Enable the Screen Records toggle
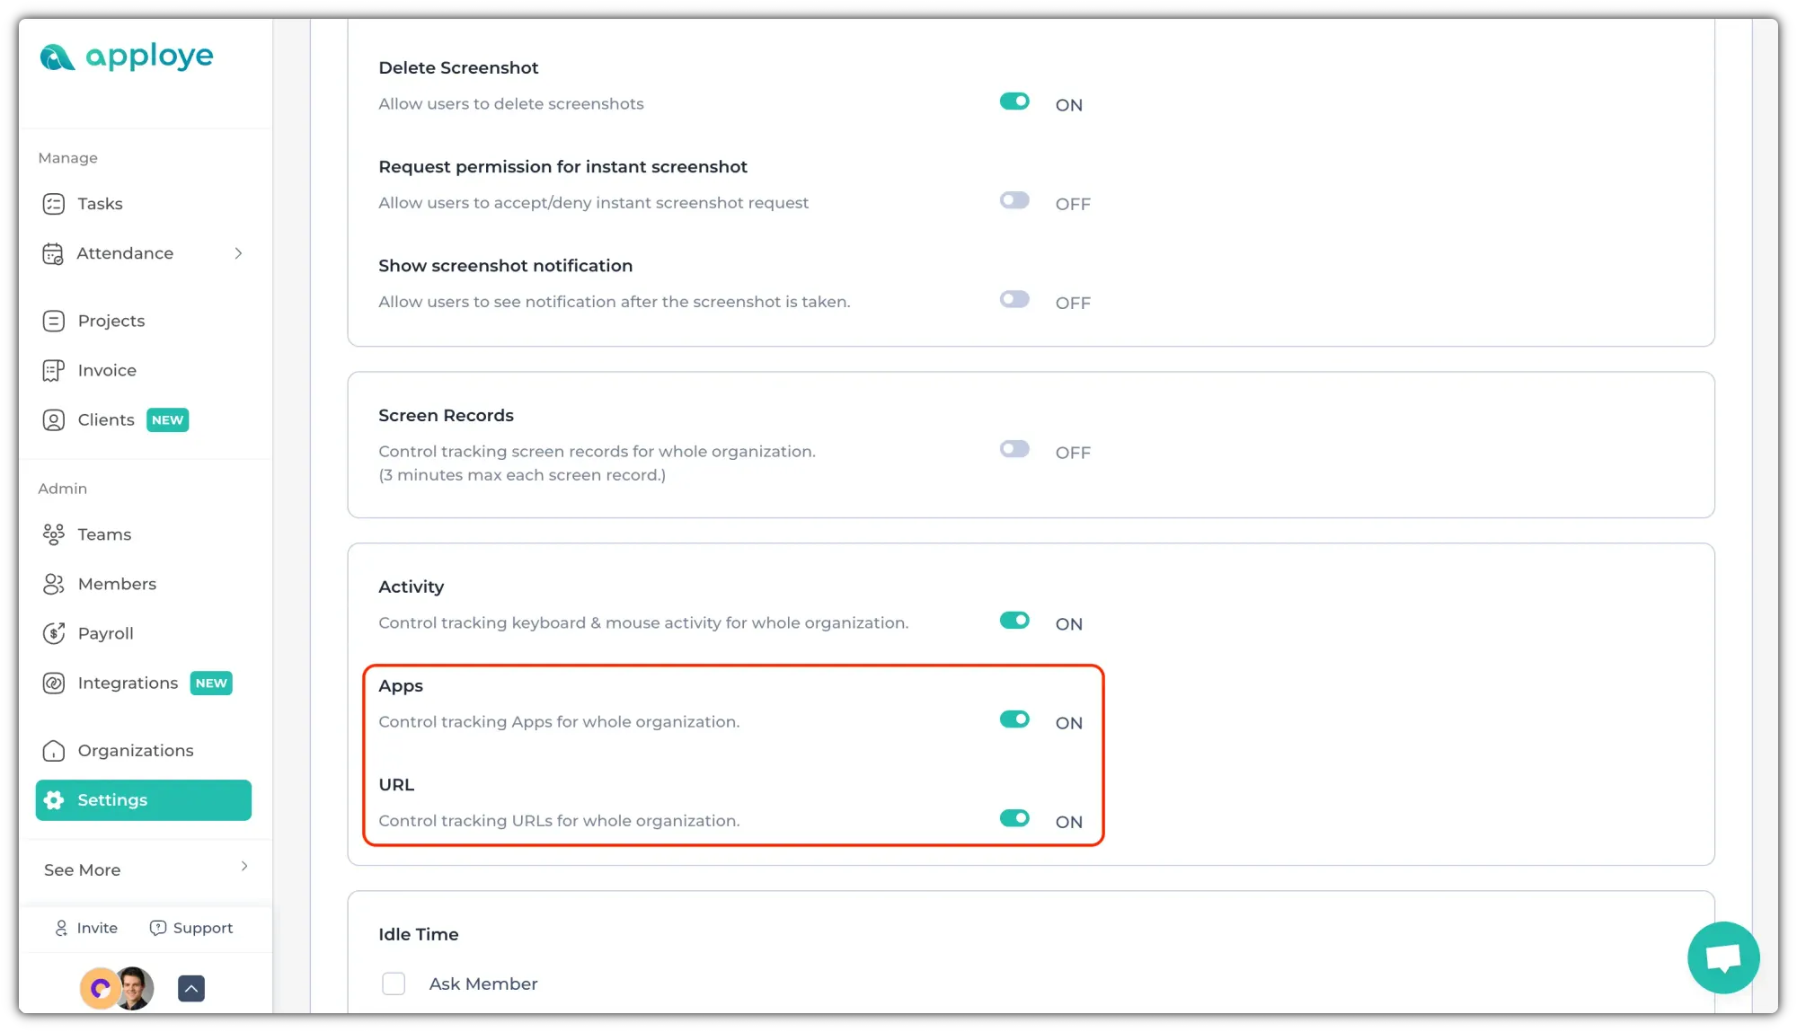The width and height of the screenshot is (1797, 1032). tap(1014, 449)
